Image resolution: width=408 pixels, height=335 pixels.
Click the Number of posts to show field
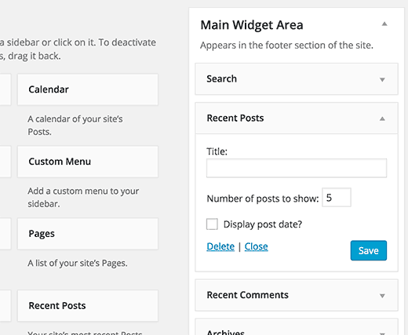tap(337, 198)
